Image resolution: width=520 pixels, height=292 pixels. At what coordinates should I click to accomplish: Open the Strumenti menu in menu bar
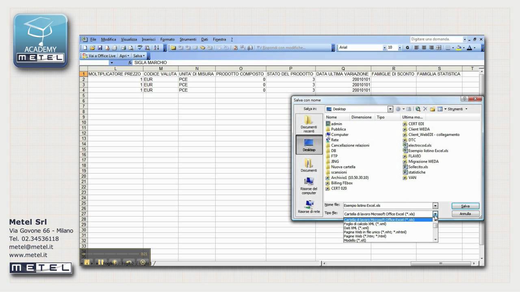pos(188,39)
